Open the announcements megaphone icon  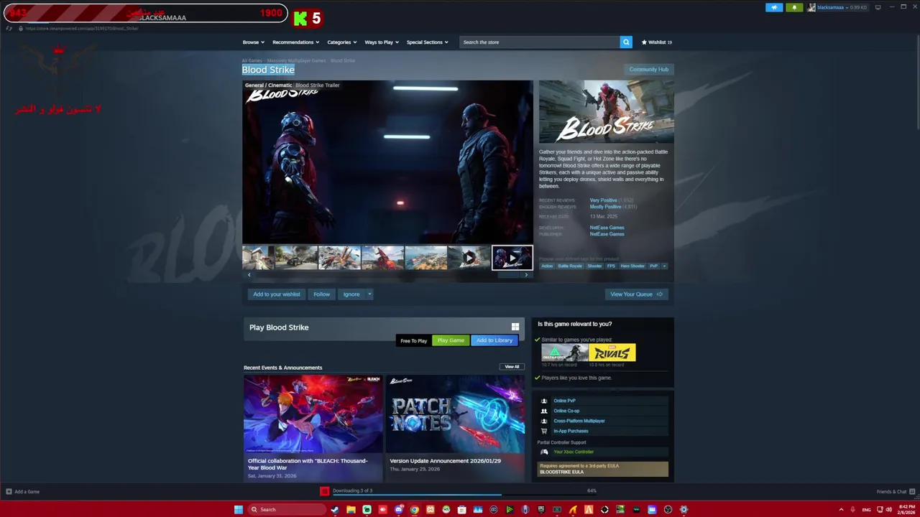[x=774, y=7]
